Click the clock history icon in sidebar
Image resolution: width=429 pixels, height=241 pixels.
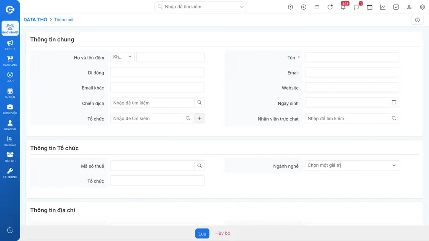click(10, 230)
